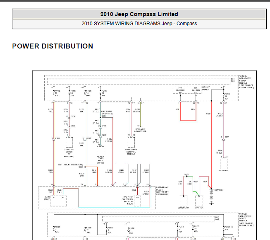Click the 10A fuse symbol feeding the cluster
This screenshot has height=240, width=270.
pos(224,96)
